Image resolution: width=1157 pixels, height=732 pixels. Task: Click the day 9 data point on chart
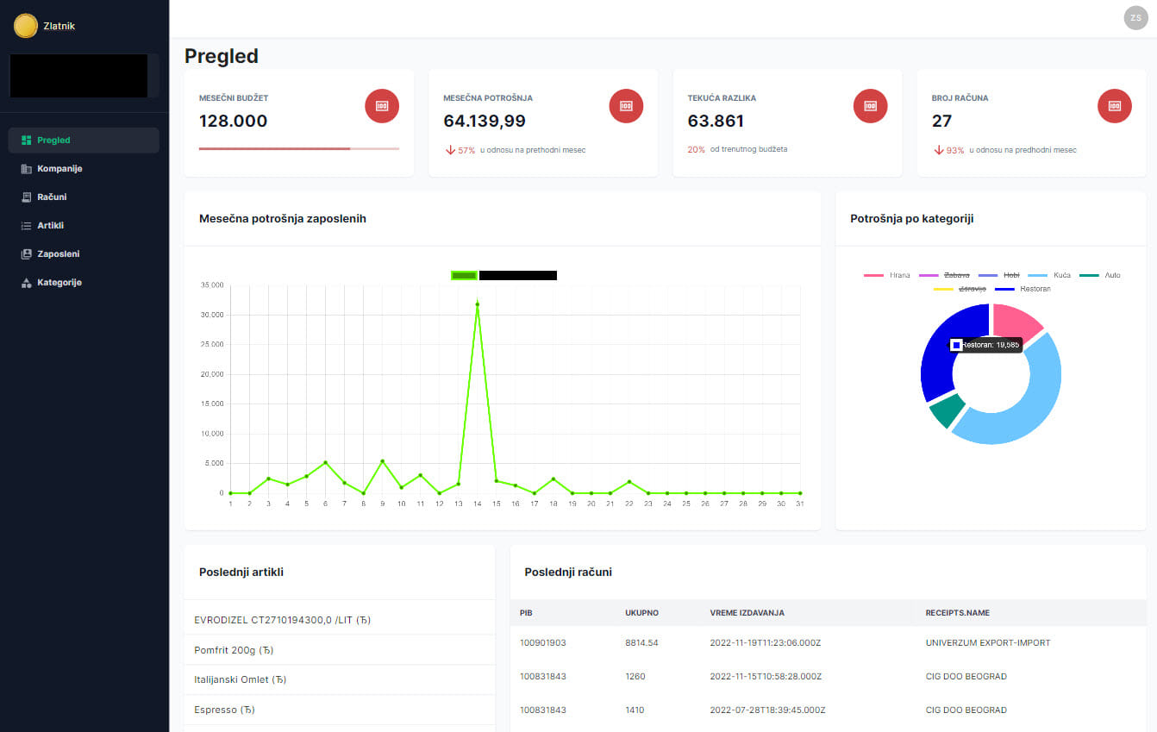click(382, 461)
